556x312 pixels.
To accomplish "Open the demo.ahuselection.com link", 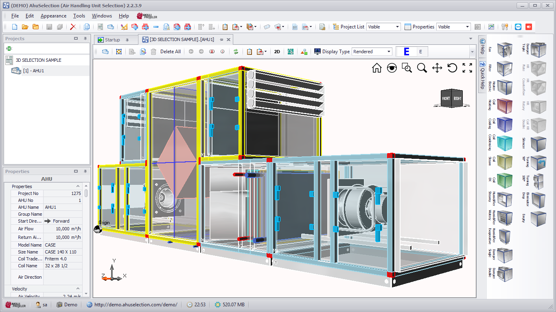I will (136, 305).
